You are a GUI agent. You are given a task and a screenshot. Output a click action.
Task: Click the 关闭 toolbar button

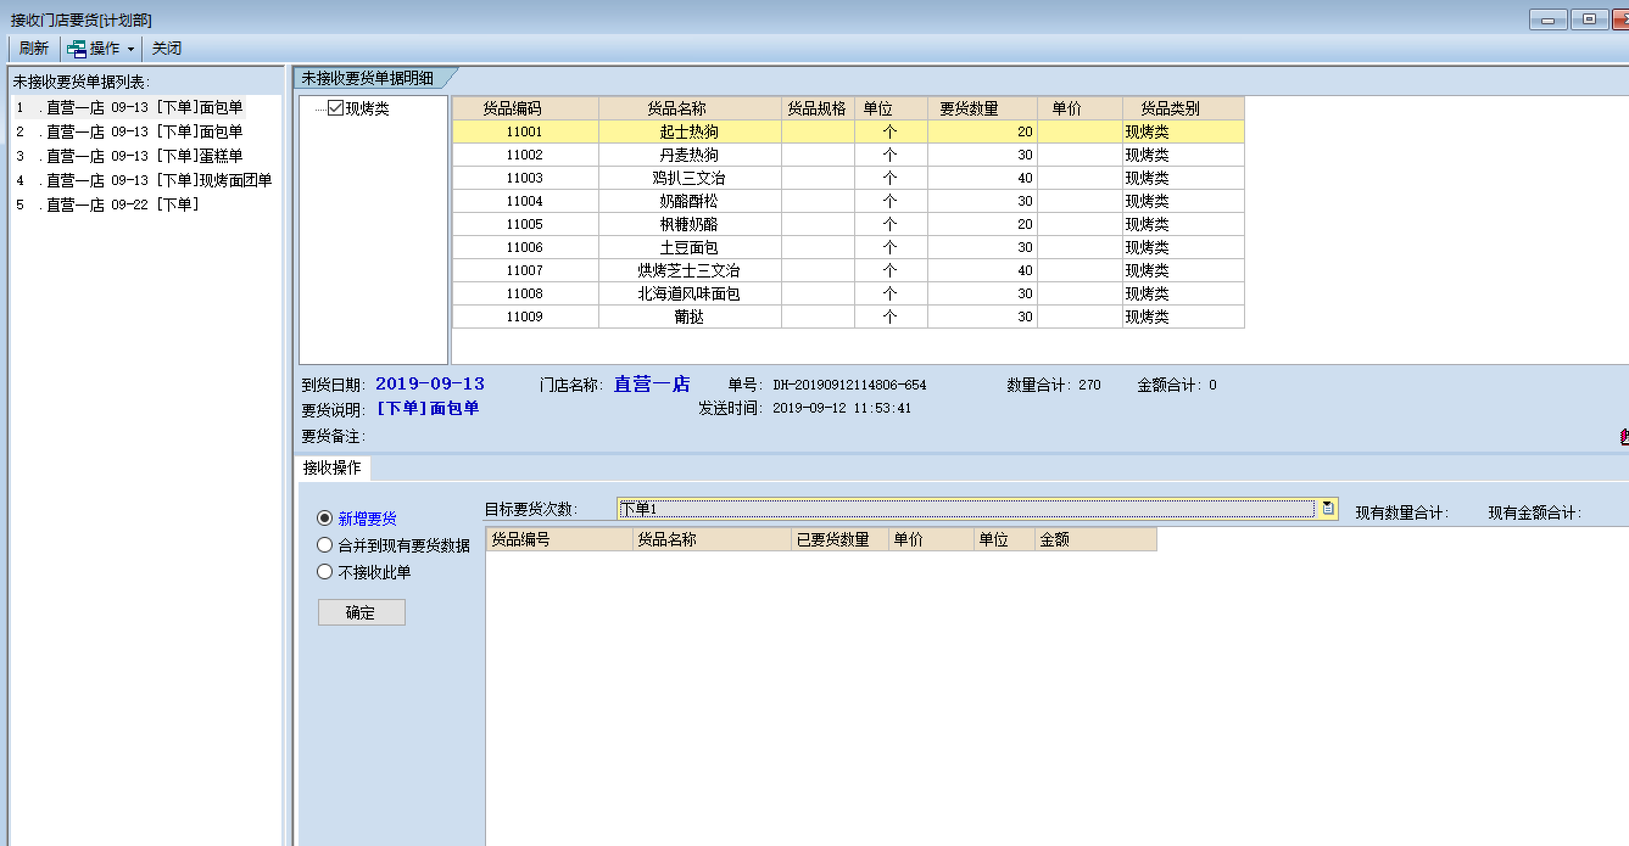(166, 48)
